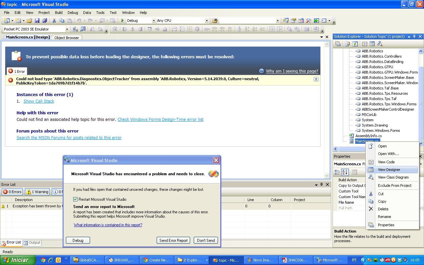Click the Cut scissors icon in toolbar

pyautogui.click(x=54, y=21)
